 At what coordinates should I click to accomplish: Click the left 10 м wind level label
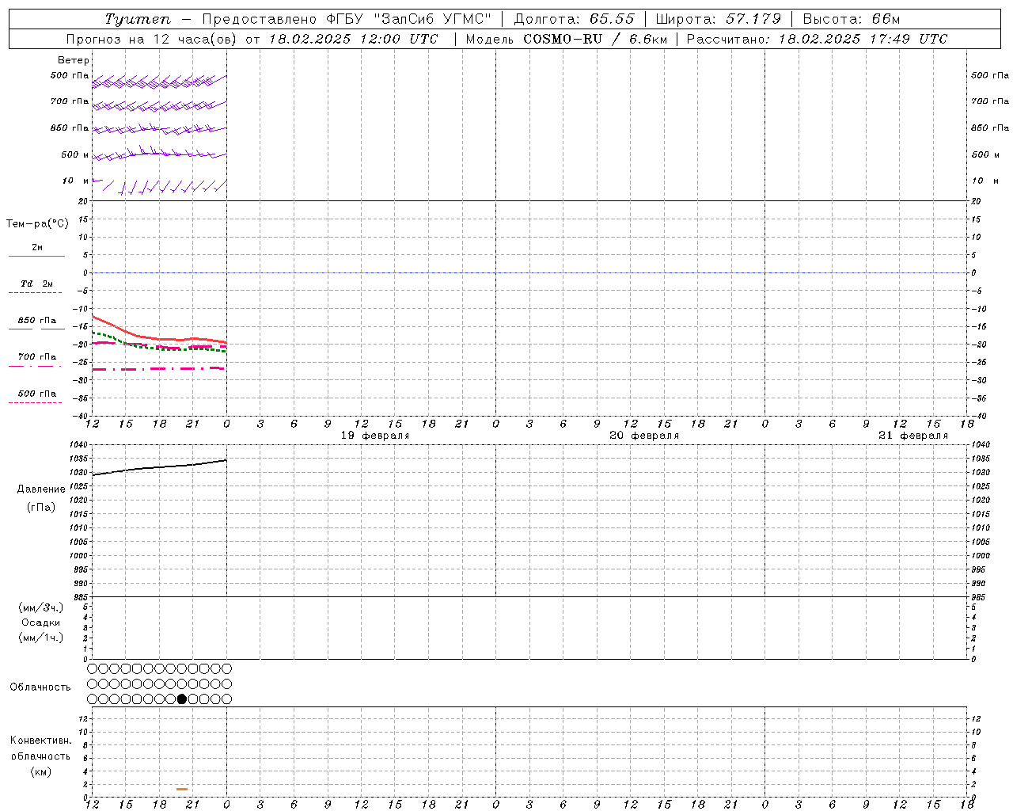tap(75, 181)
